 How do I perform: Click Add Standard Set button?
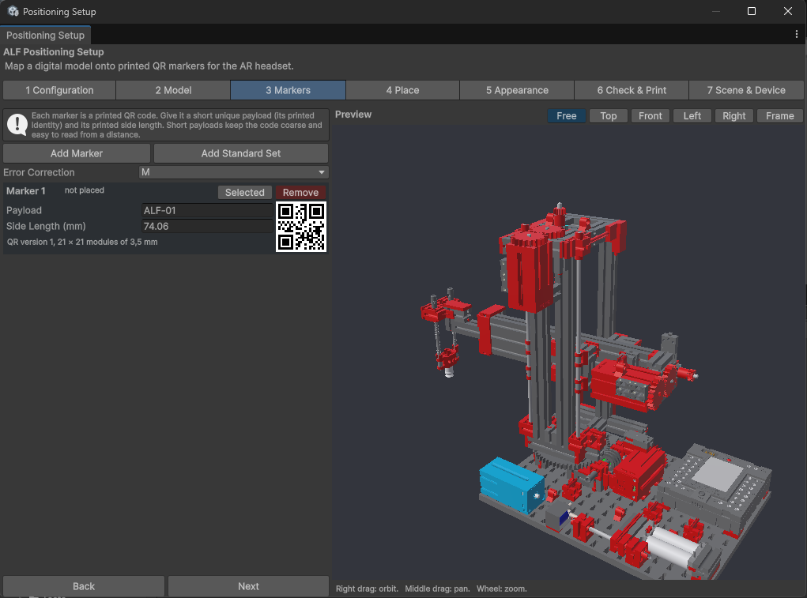point(241,153)
